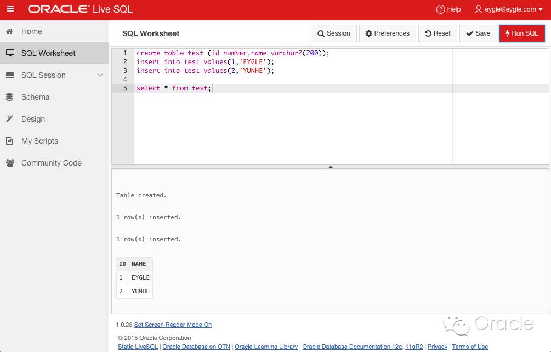Image resolution: width=551 pixels, height=352 pixels.
Task: Click the Oracle Live SQL logo
Action: tap(80, 9)
